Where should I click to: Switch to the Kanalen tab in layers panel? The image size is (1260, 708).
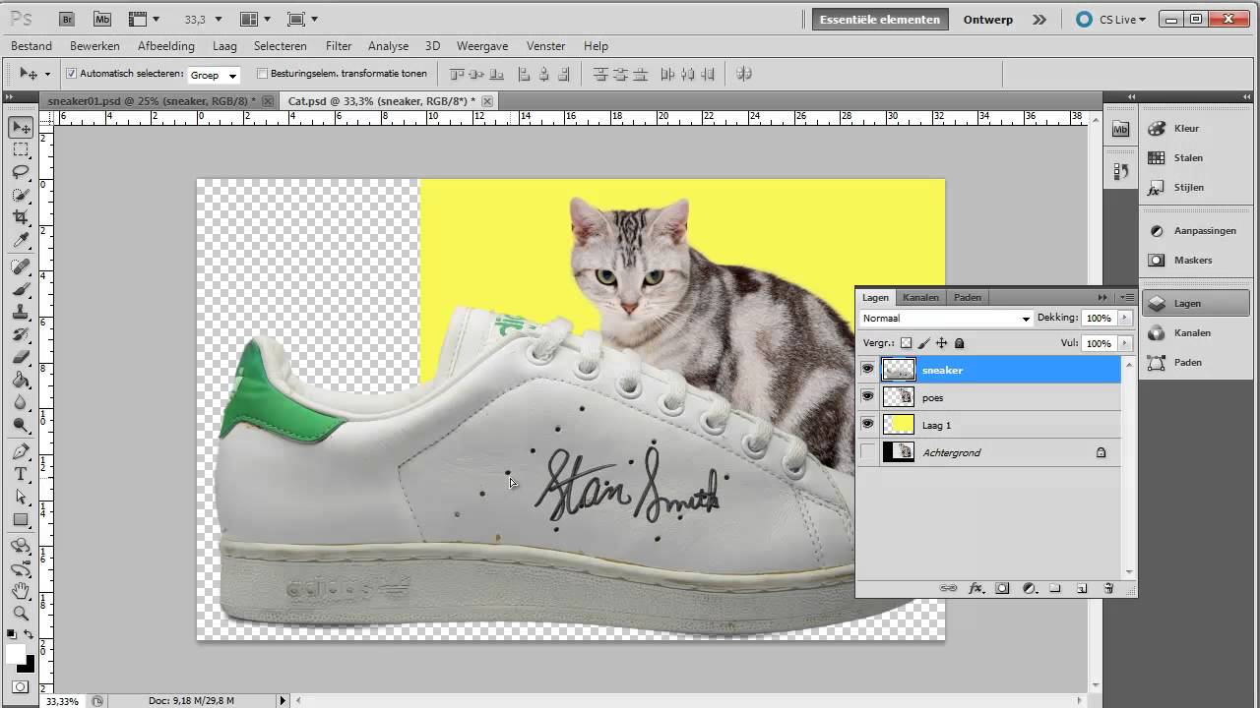pyautogui.click(x=921, y=297)
